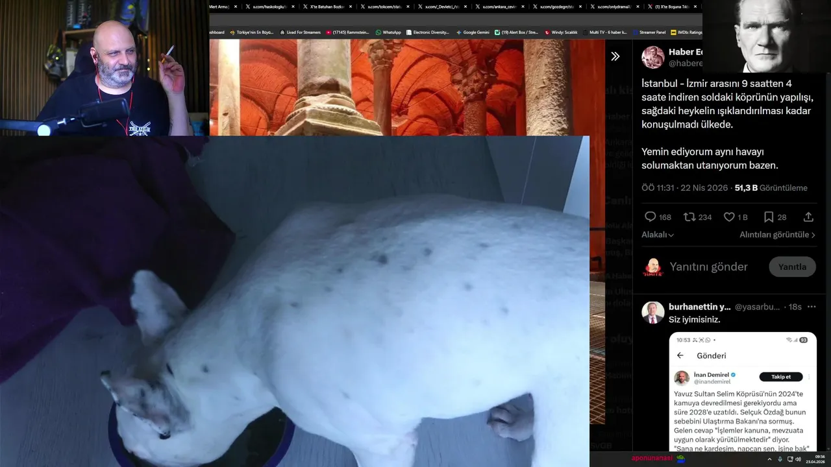831x467 pixels.
Task: Open your profile avatar beside reply field
Action: click(x=652, y=267)
